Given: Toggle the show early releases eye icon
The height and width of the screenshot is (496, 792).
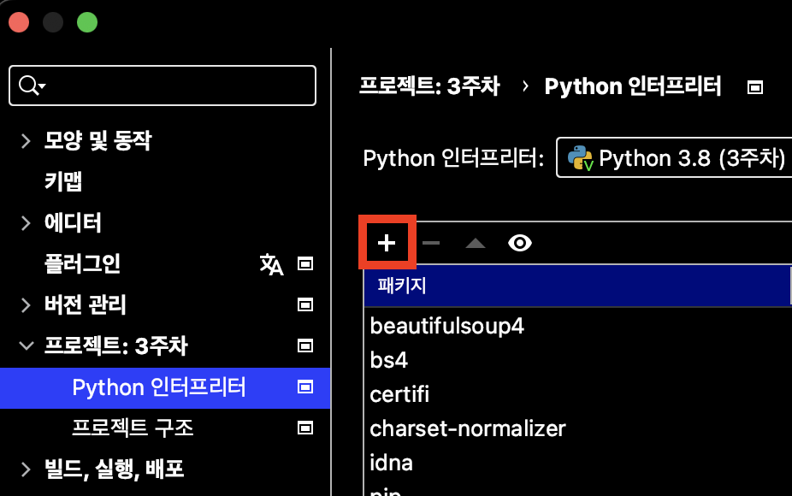Looking at the screenshot, I should pyautogui.click(x=520, y=243).
